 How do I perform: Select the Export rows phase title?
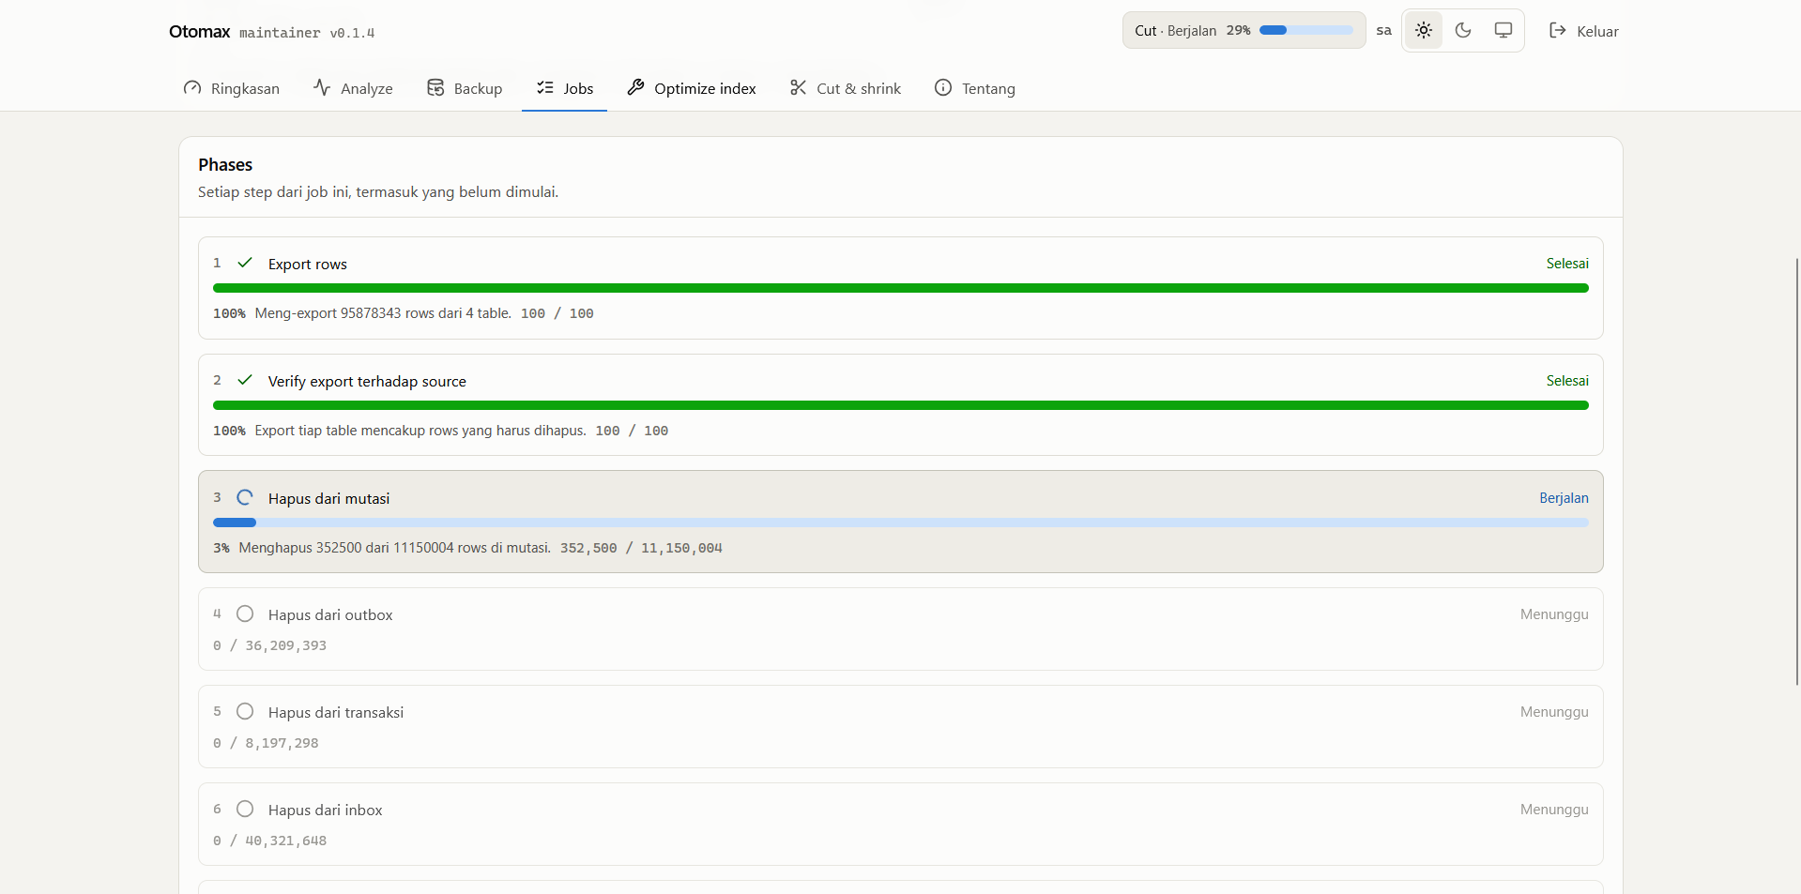point(307,264)
